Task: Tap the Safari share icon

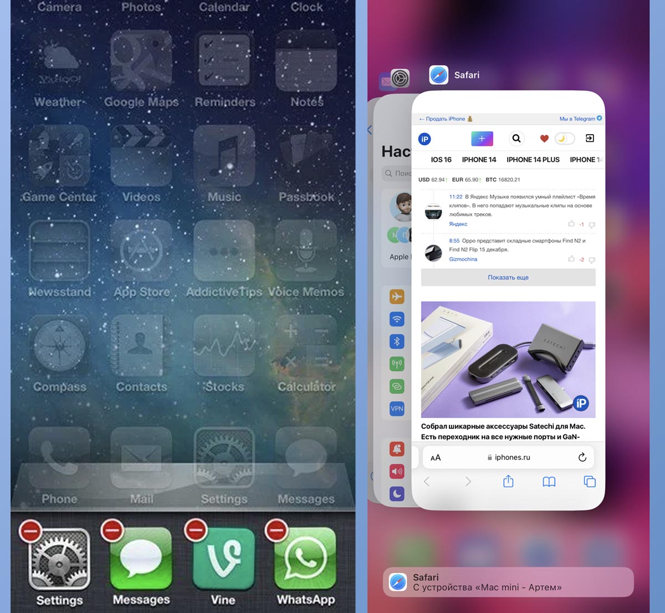Action: click(x=508, y=482)
